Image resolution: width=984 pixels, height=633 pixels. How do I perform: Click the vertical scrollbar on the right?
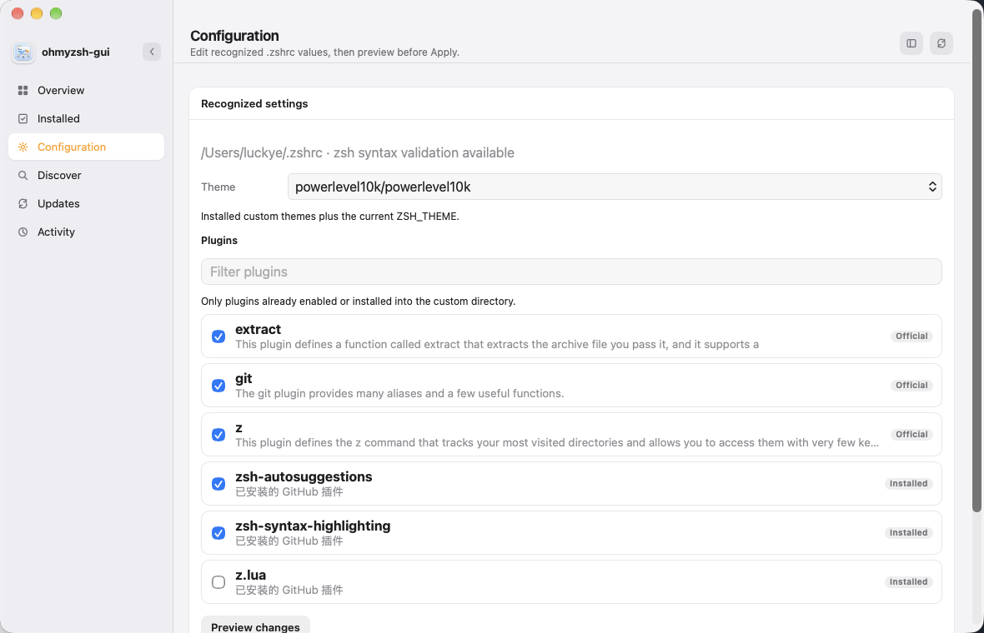click(976, 260)
